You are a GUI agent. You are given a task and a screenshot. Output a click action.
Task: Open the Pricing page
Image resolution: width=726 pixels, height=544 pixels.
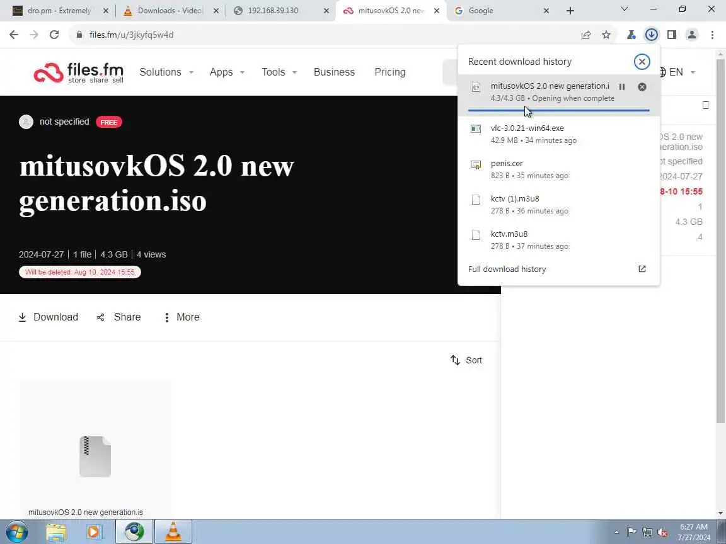point(390,72)
